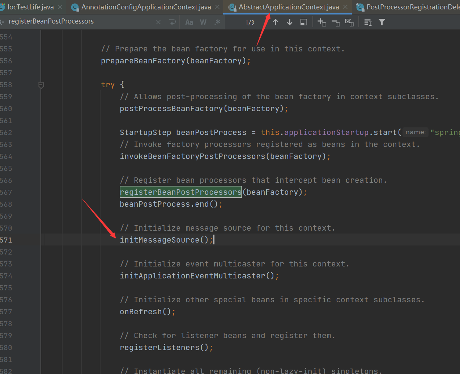460x374 pixels.
Task: Clear the find search text
Action: click(x=158, y=22)
